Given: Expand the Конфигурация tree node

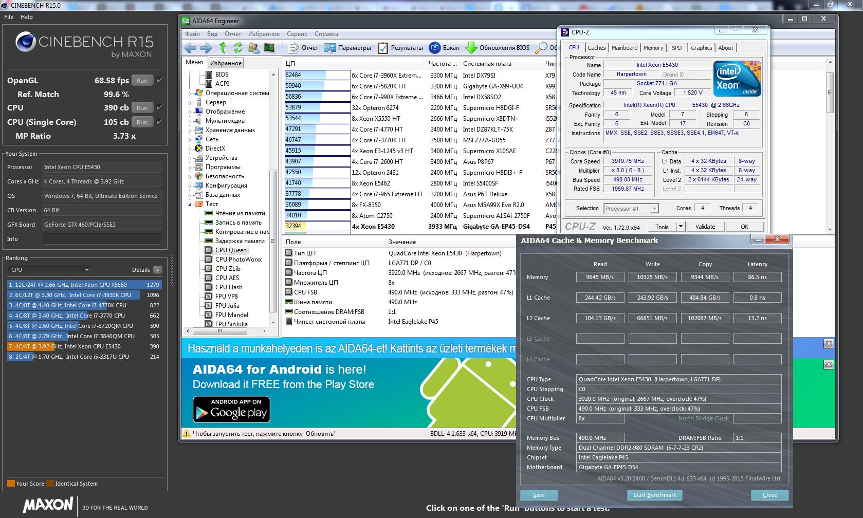Looking at the screenshot, I should pos(190,186).
